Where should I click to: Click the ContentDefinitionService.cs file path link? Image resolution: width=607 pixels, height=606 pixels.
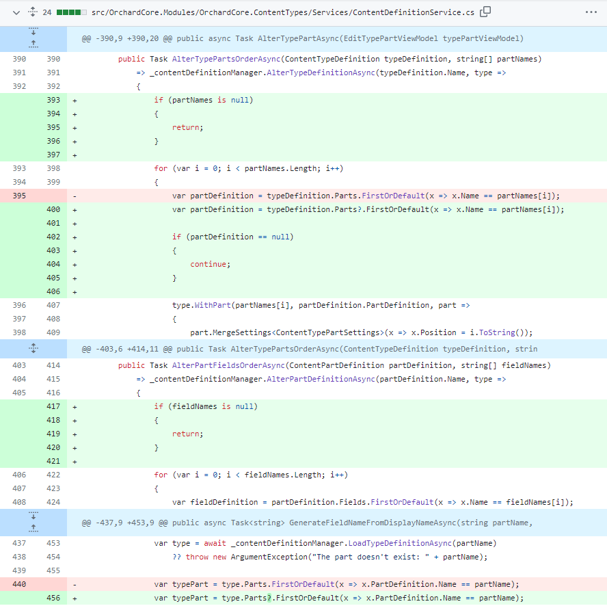point(282,12)
